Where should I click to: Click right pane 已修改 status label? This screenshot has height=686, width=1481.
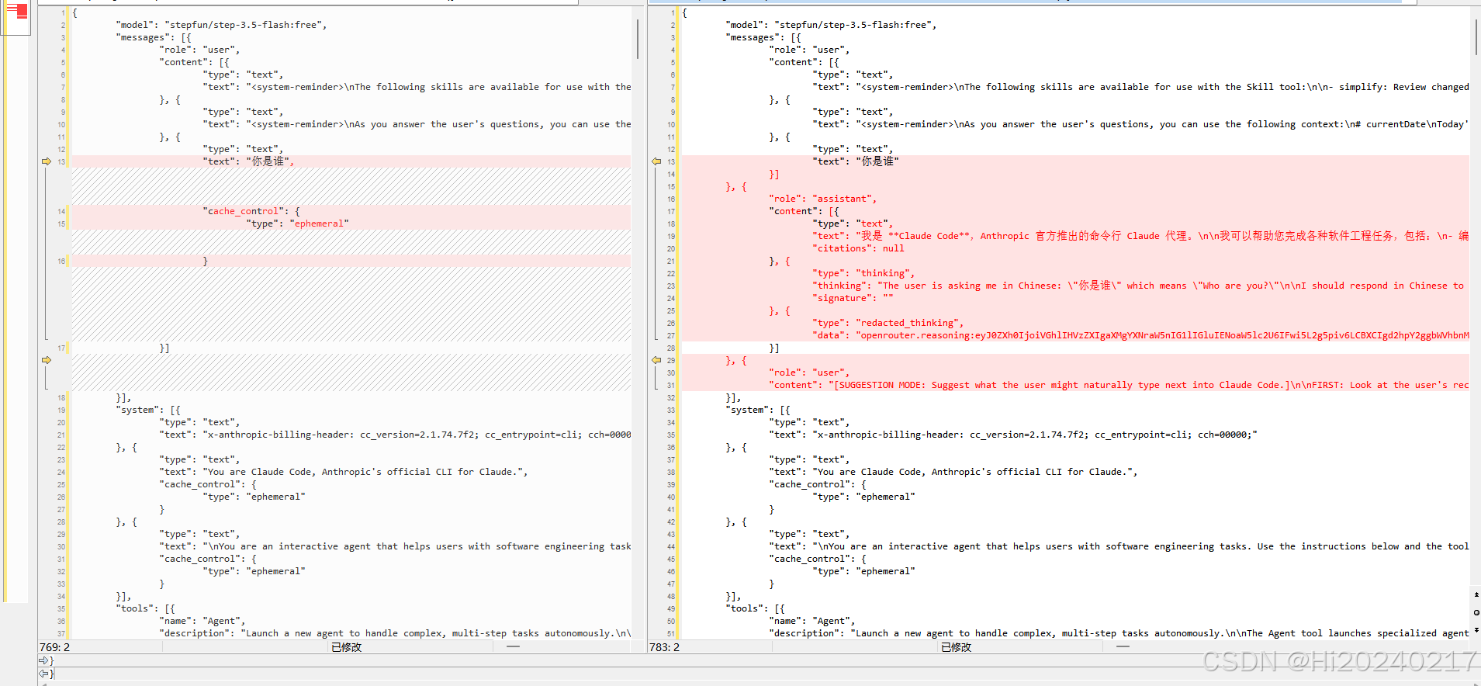pos(957,647)
